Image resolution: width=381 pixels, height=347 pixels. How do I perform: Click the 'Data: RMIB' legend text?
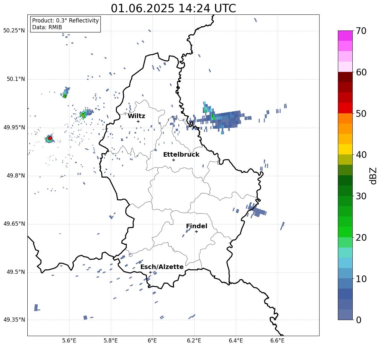point(47,27)
